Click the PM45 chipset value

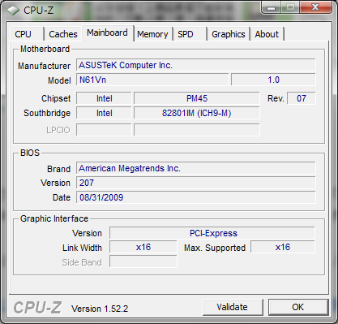pos(197,98)
